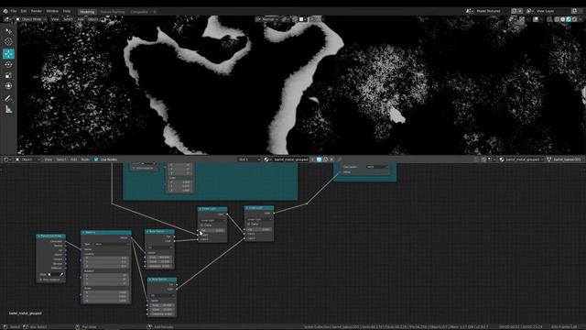Image resolution: width=586 pixels, height=330 pixels.
Task: Open viewport header Select menu
Action: coord(68,19)
